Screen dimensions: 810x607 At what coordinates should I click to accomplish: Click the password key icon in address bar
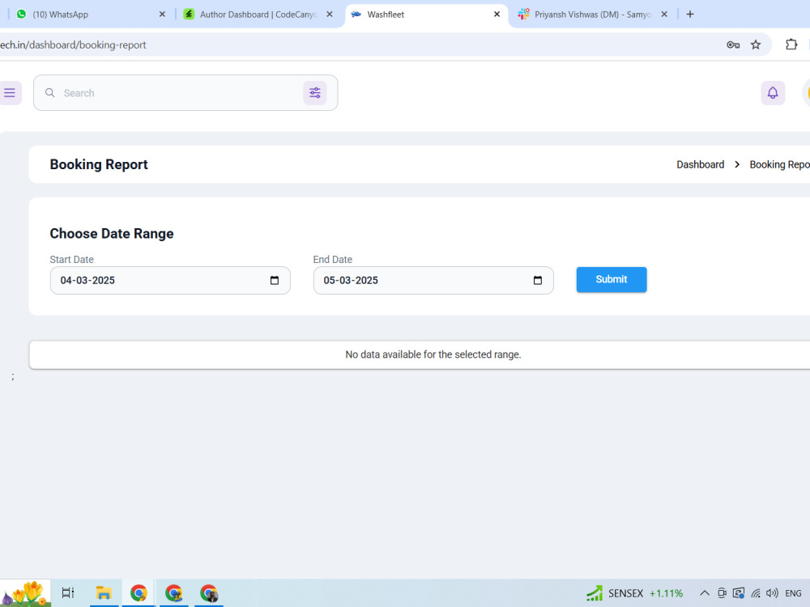(x=733, y=45)
